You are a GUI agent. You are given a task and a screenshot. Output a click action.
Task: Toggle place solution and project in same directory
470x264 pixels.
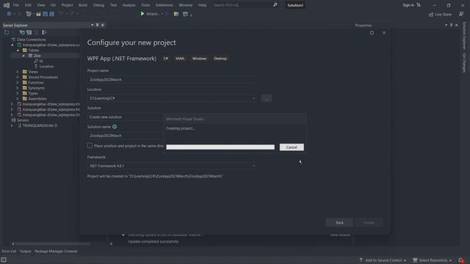click(90, 145)
